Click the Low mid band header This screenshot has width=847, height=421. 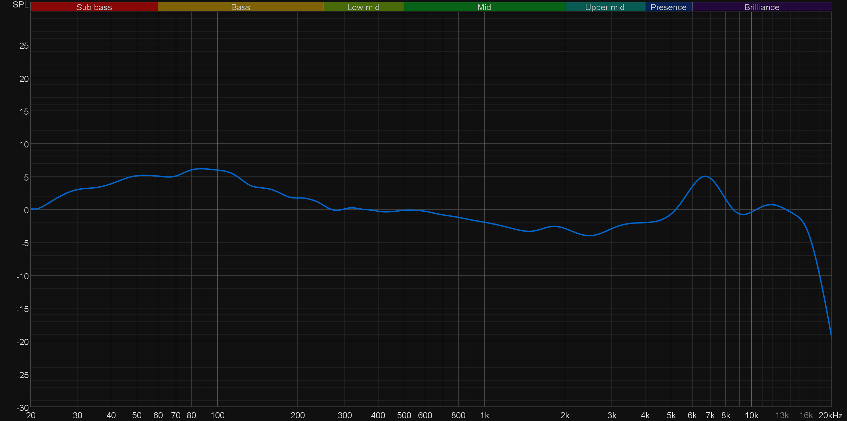point(363,7)
